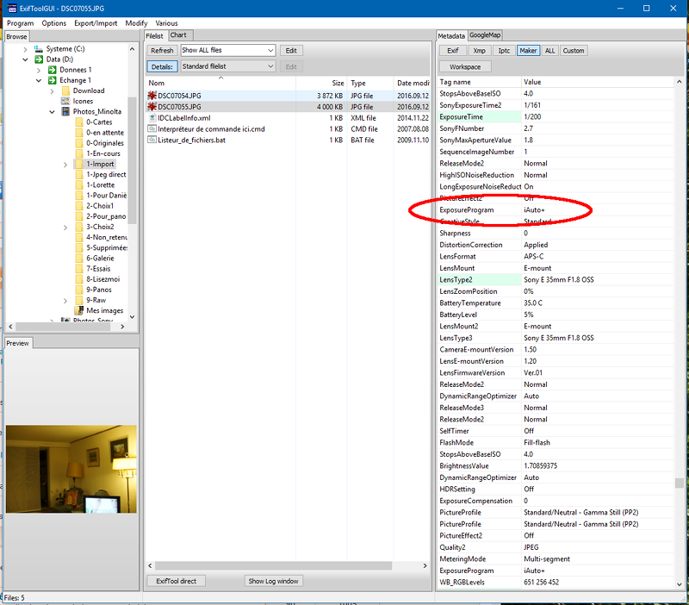Click the metadata list vertical scrollbar thumb
689x605 pixels.
coord(679,483)
